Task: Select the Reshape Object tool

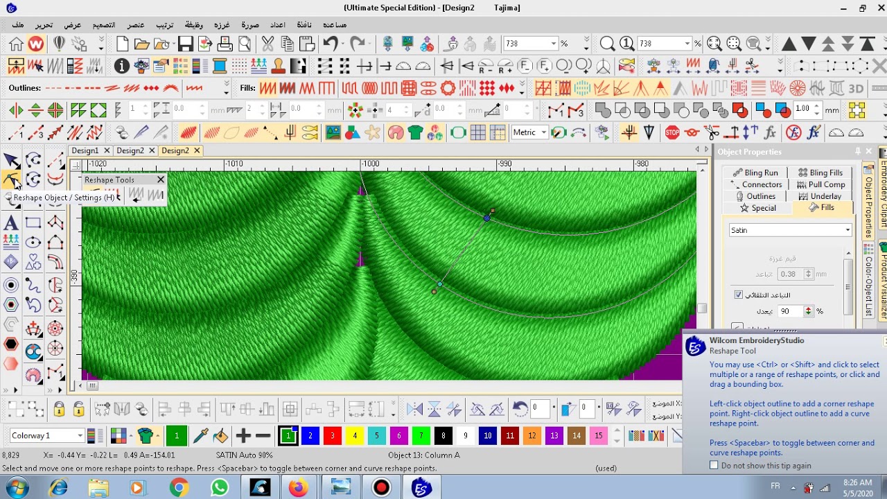Action: [x=11, y=180]
